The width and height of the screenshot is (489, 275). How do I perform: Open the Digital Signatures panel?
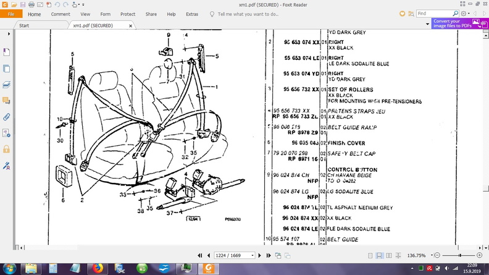point(6,165)
